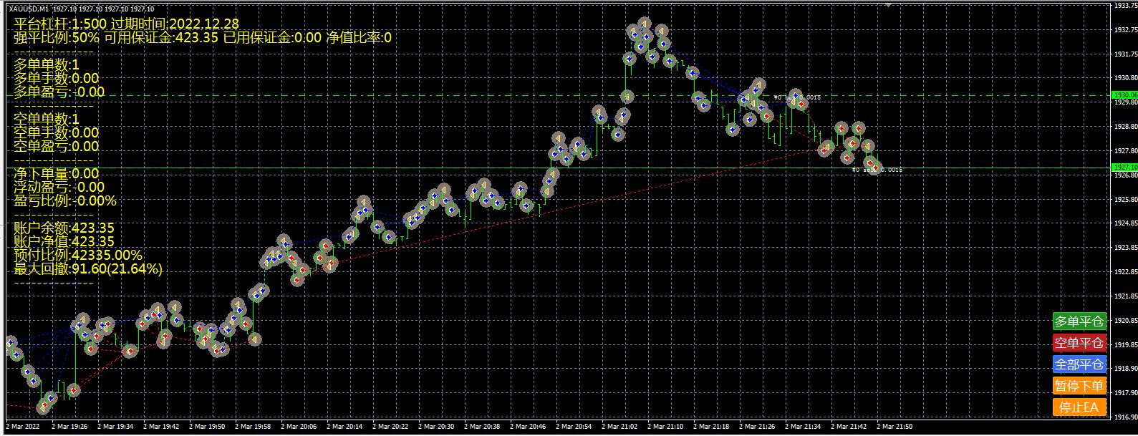Click the 平台杠杆:1:500 text
1138x436 pixels.
click(60, 24)
